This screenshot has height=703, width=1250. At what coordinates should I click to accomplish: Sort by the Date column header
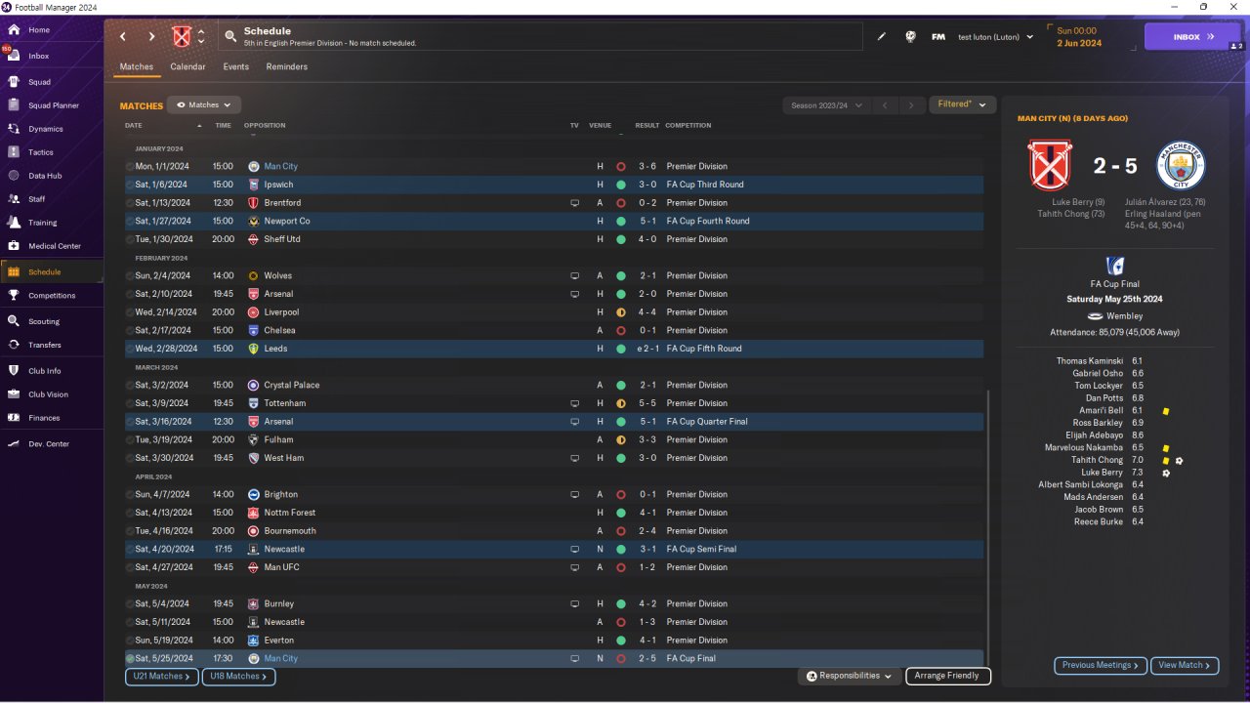tap(134, 125)
